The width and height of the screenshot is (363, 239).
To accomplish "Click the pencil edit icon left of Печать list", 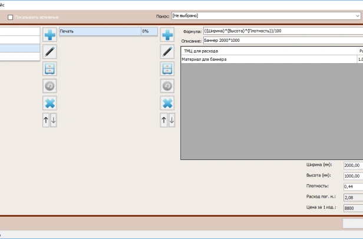I will point(50,52).
